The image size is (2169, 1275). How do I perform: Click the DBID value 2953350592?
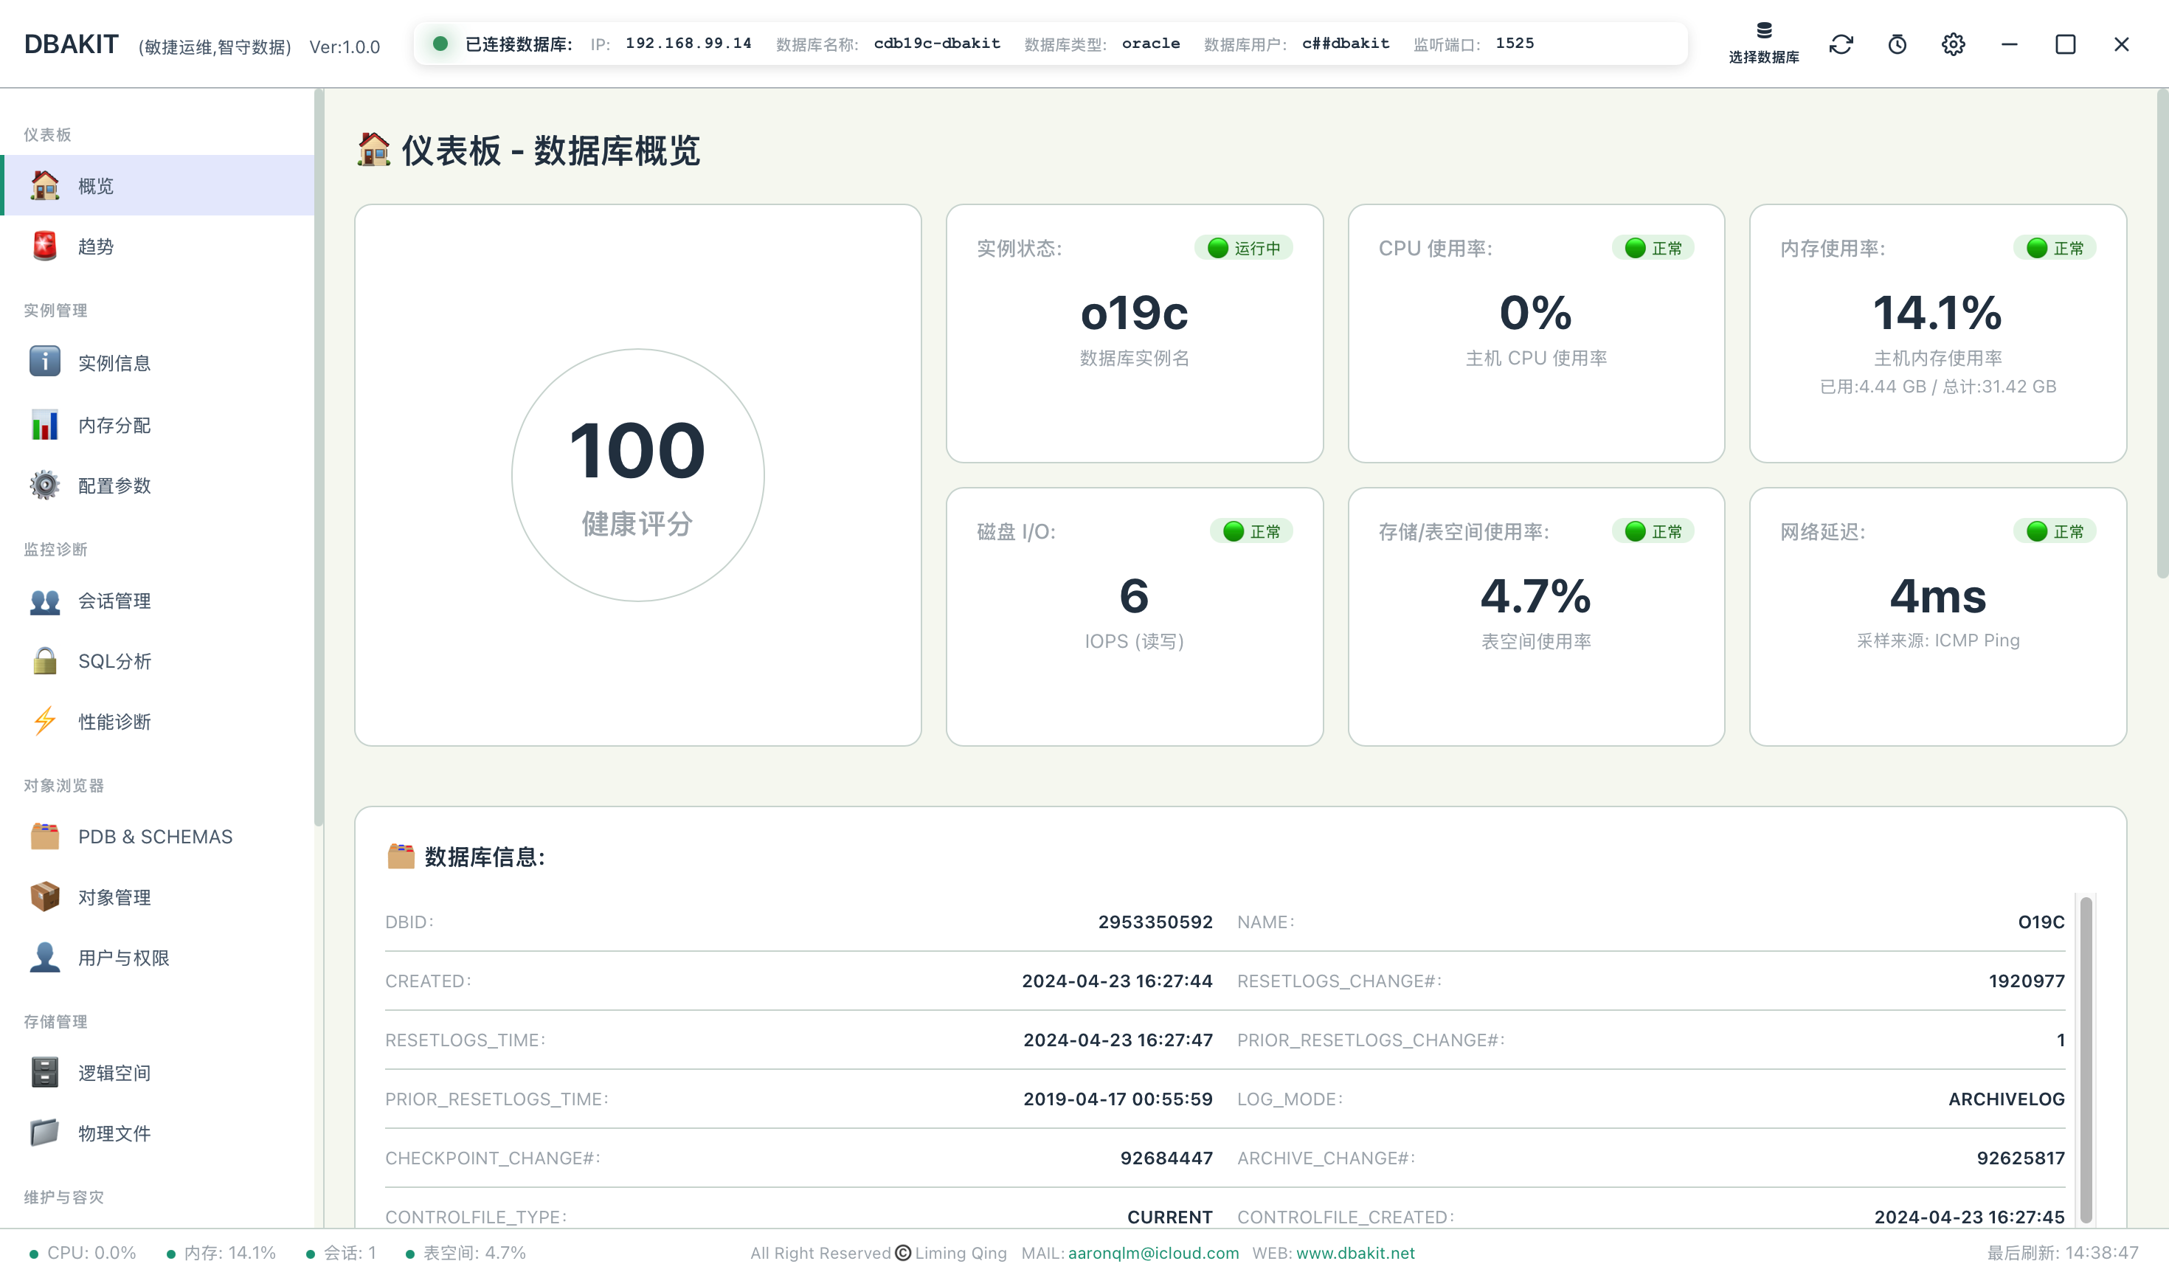[x=1155, y=921]
